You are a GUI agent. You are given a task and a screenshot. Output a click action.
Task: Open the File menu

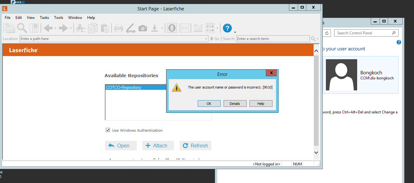tap(8, 18)
